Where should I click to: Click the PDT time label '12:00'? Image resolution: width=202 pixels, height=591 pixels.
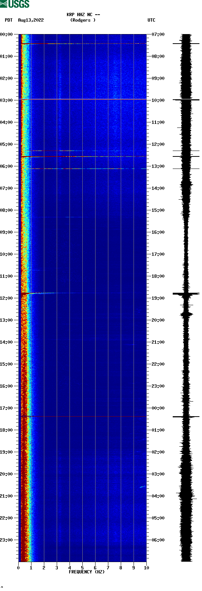click(x=6, y=298)
